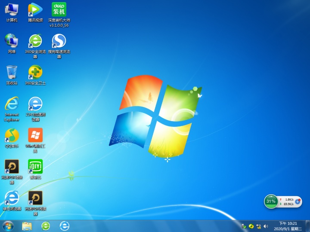Viewport: 310px width, 232px height.
Task: Open File Explorer from the taskbar
Action: [27, 226]
